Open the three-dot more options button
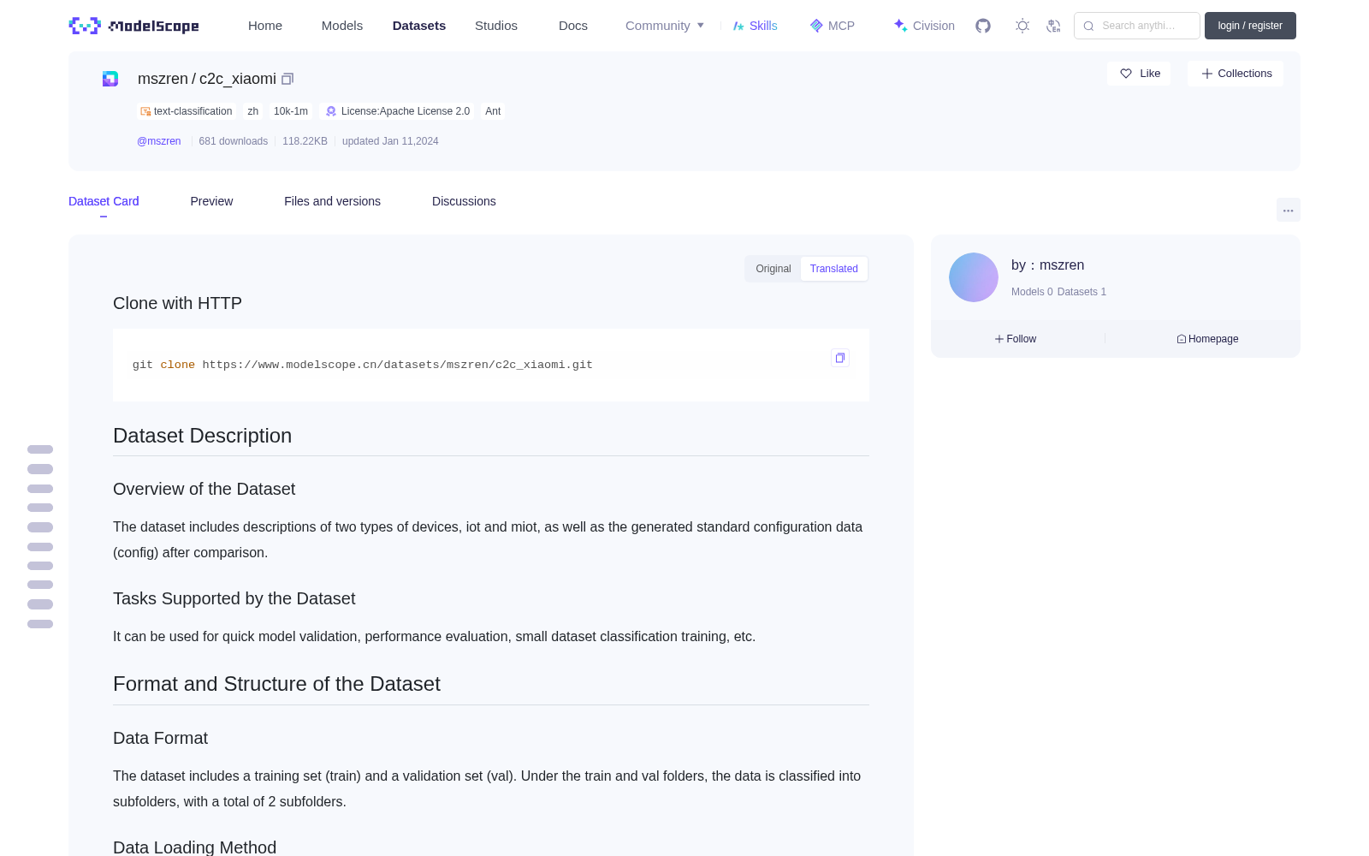This screenshot has height=856, width=1369. click(1289, 210)
